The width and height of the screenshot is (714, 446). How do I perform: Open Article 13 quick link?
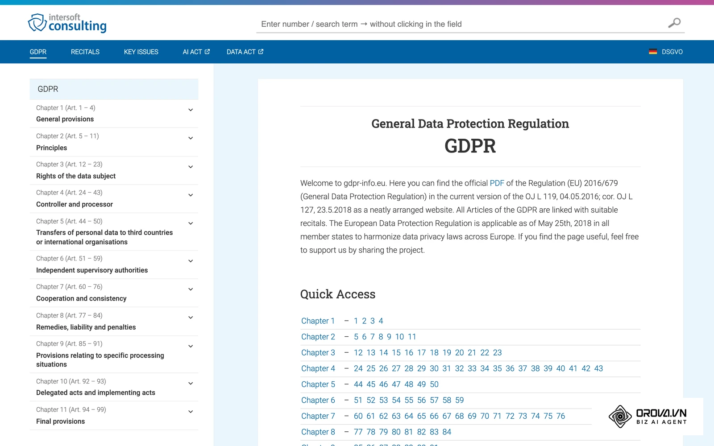371,353
